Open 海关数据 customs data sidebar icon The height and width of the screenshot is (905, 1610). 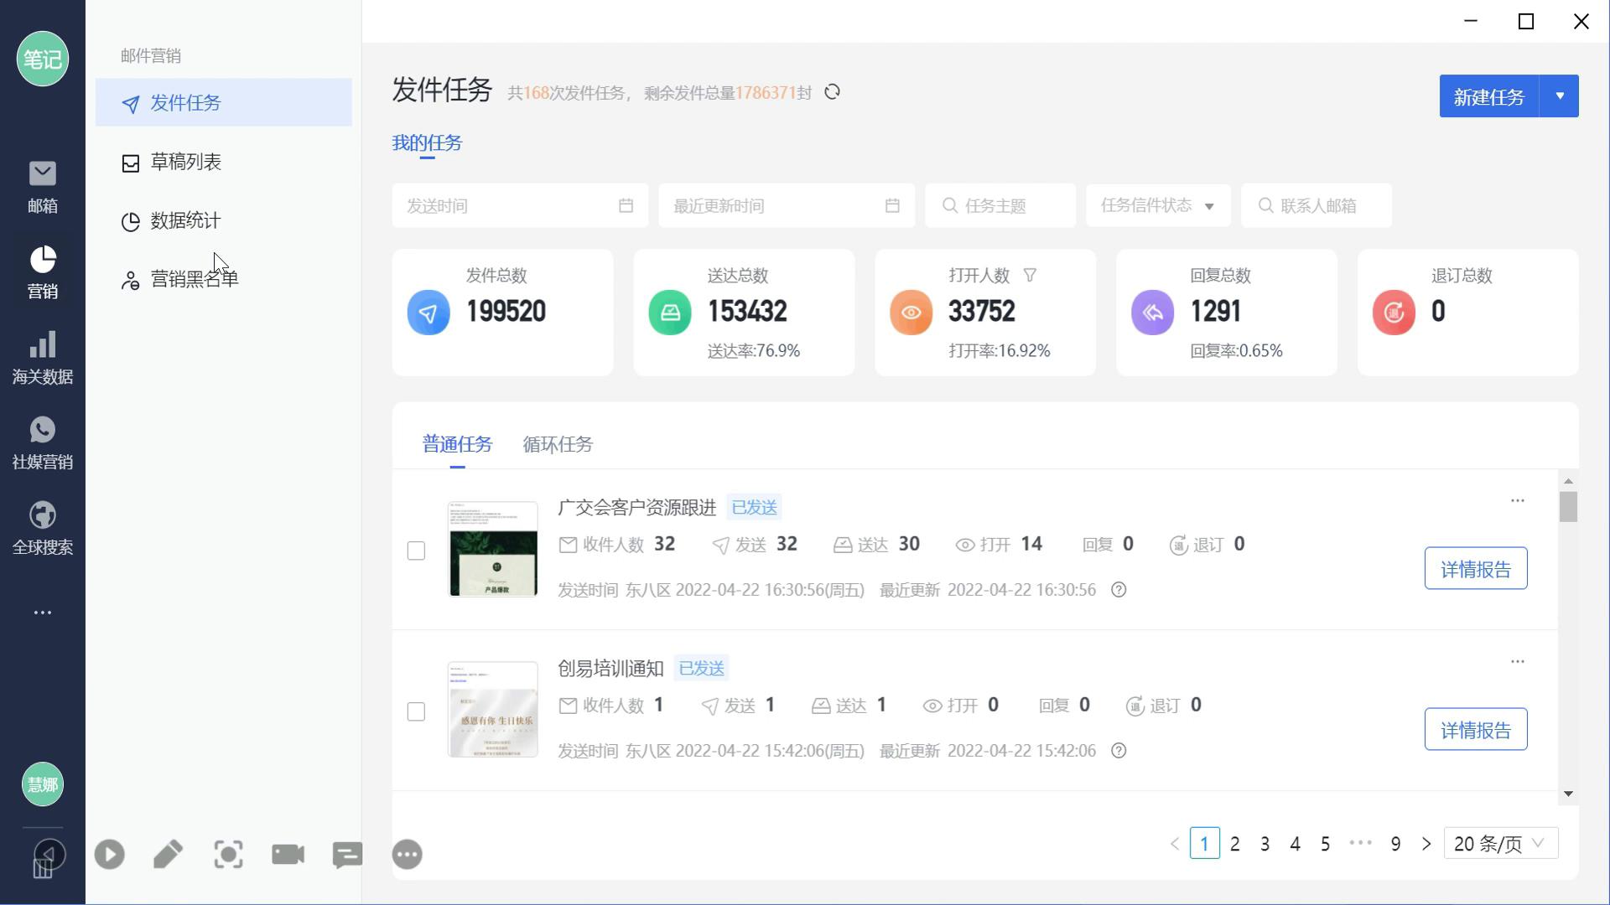point(42,357)
